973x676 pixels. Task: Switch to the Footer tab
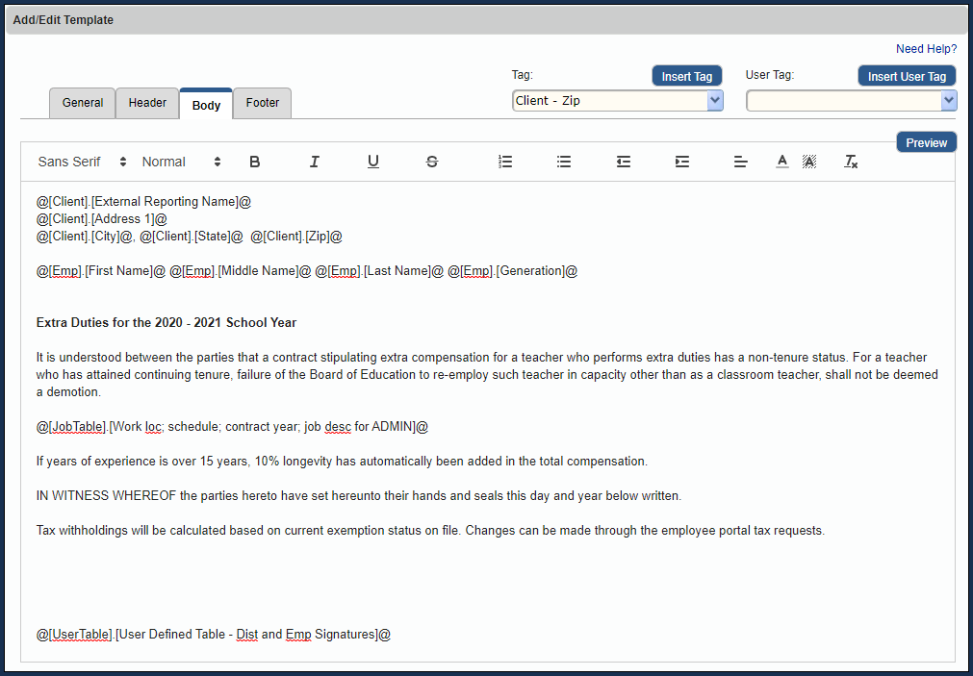pyautogui.click(x=263, y=103)
